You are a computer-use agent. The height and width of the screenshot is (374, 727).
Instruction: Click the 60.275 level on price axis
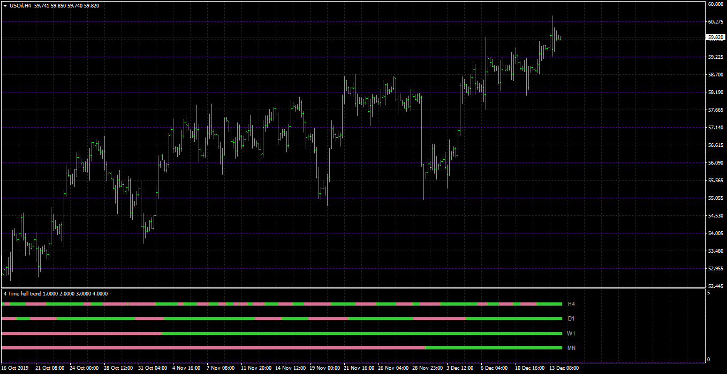pyautogui.click(x=716, y=22)
